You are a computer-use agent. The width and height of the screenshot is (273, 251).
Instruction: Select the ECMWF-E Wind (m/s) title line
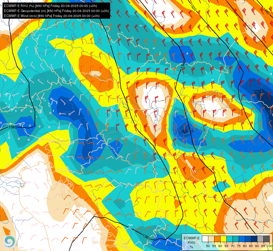[x=52, y=16]
